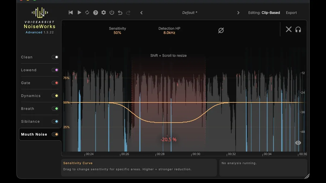The image size is (326, 183).
Task: Toggle the Dynamics module switch
Action: coord(55,96)
